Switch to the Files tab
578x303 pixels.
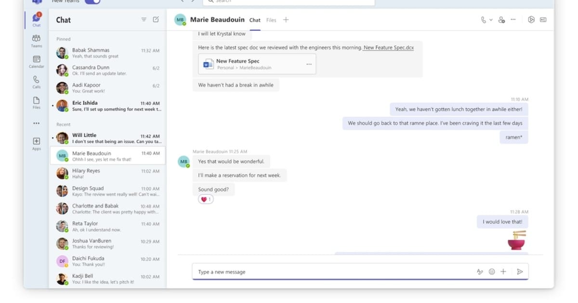tap(271, 20)
